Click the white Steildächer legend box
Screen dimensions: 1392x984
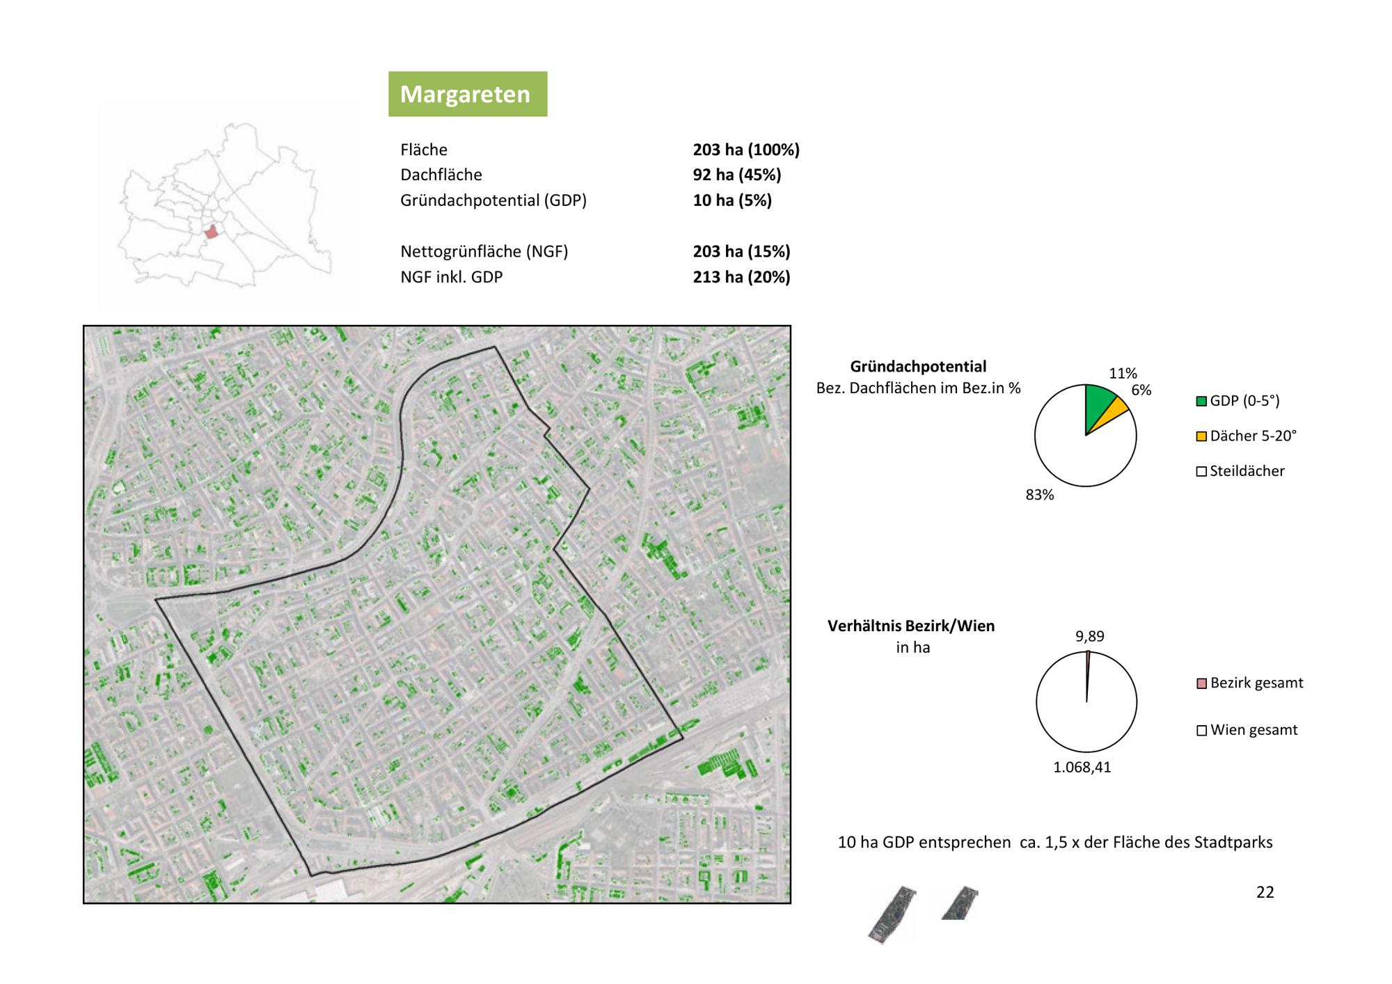pos(1201,471)
